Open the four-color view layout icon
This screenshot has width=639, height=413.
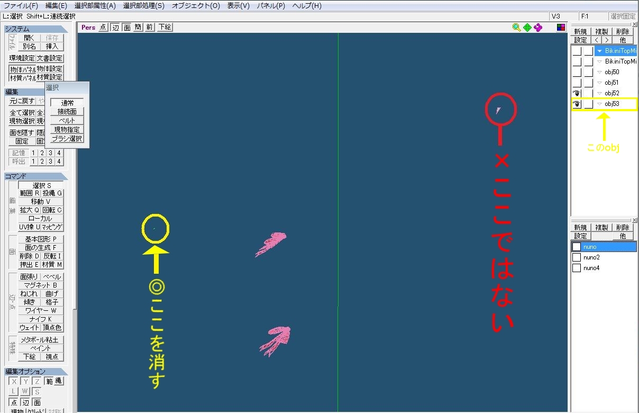tap(561, 28)
